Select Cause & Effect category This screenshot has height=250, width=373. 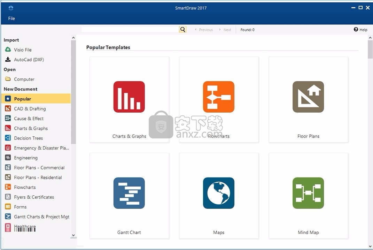click(29, 118)
